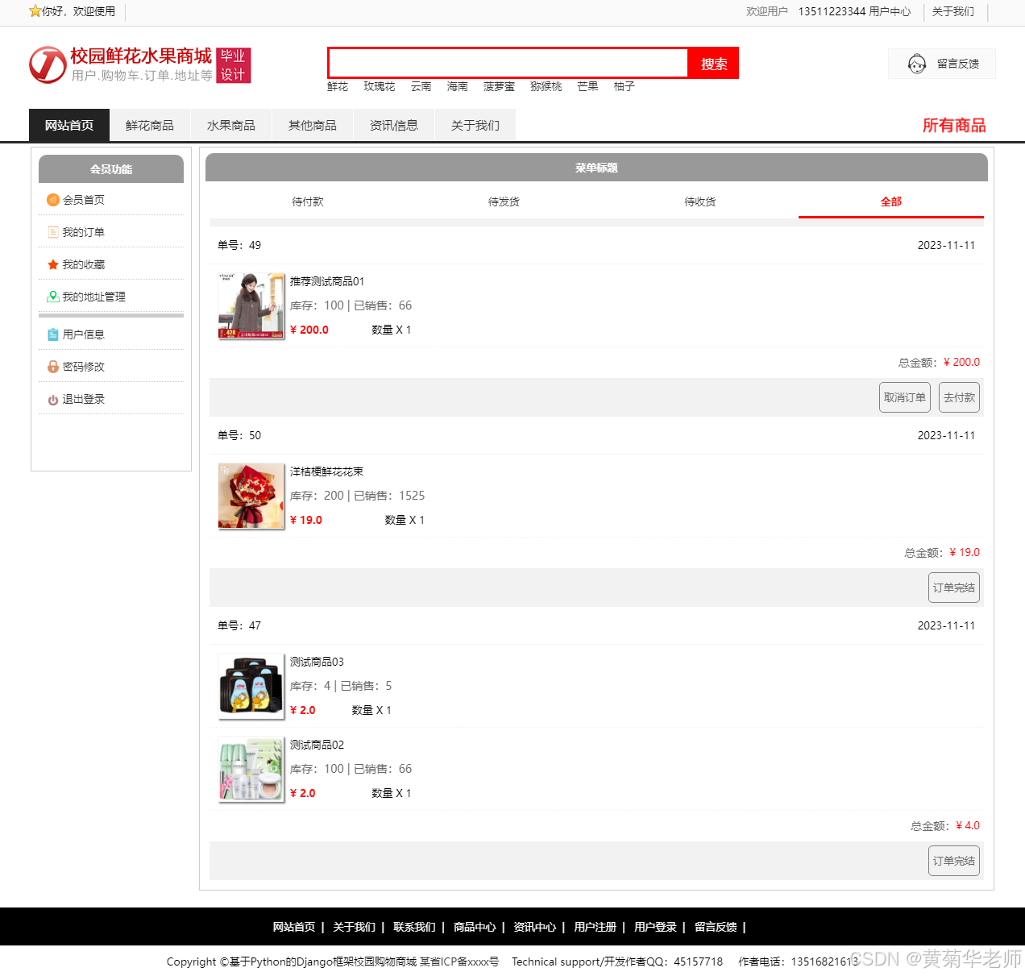Click footer link 商品中心
This screenshot has height=976, width=1025.
click(475, 927)
